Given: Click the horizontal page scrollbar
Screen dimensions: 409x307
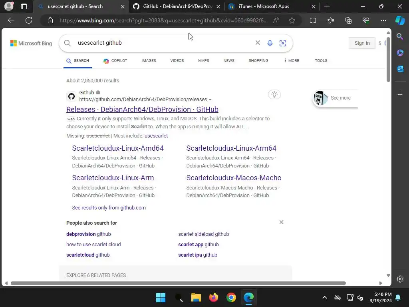Looking at the screenshot, I should [178, 283].
